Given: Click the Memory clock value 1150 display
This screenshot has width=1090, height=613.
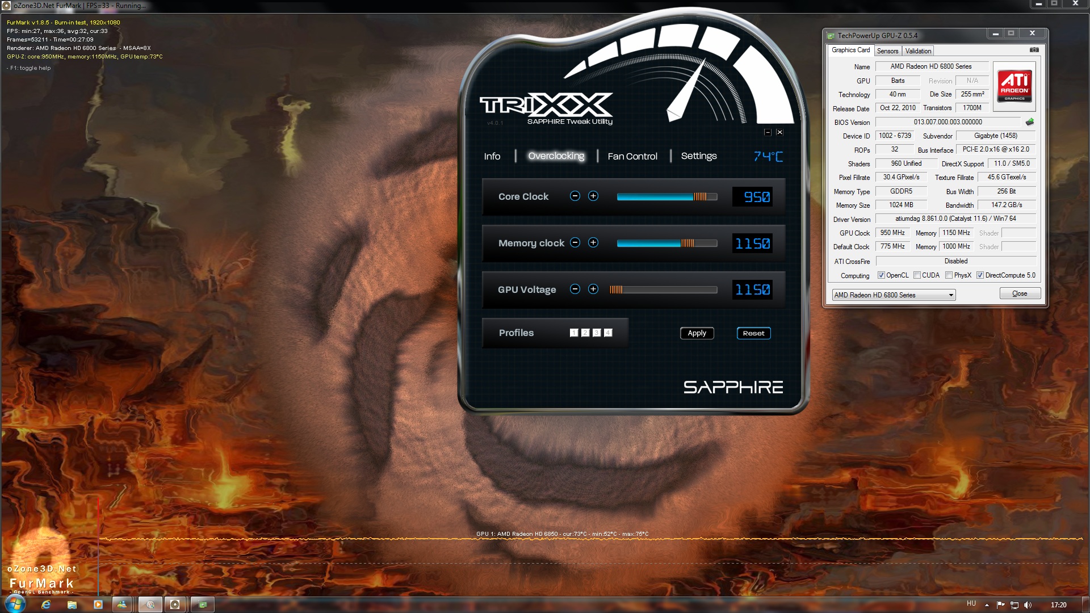Looking at the screenshot, I should (752, 243).
